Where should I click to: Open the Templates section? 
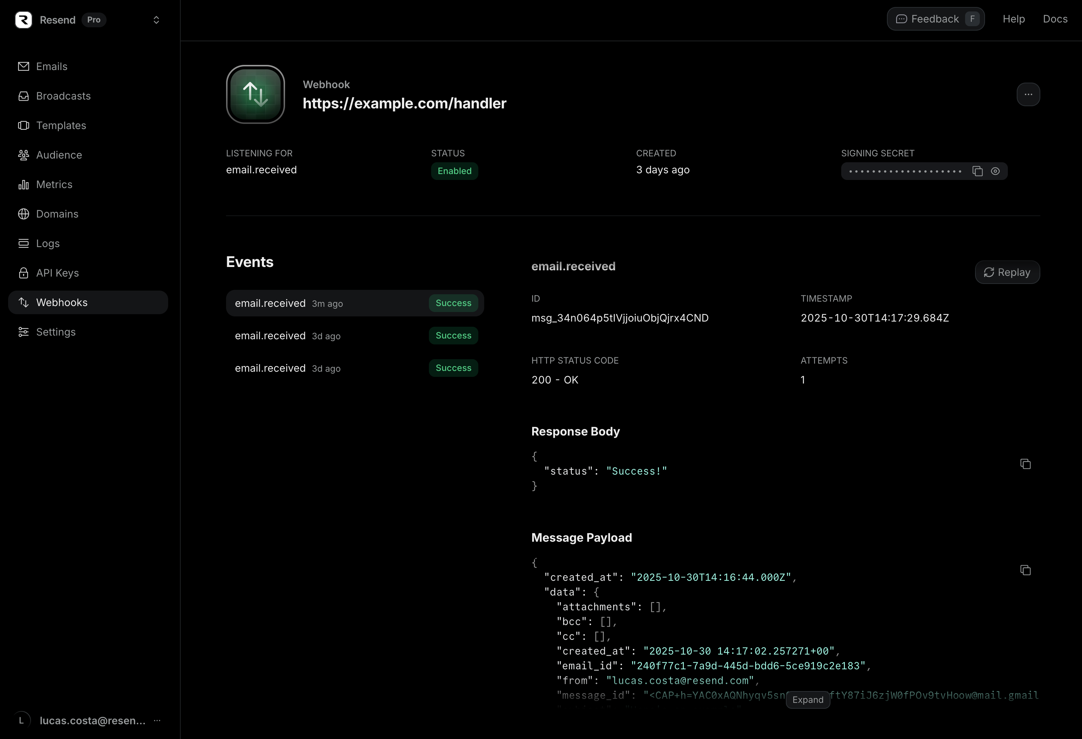[61, 125]
